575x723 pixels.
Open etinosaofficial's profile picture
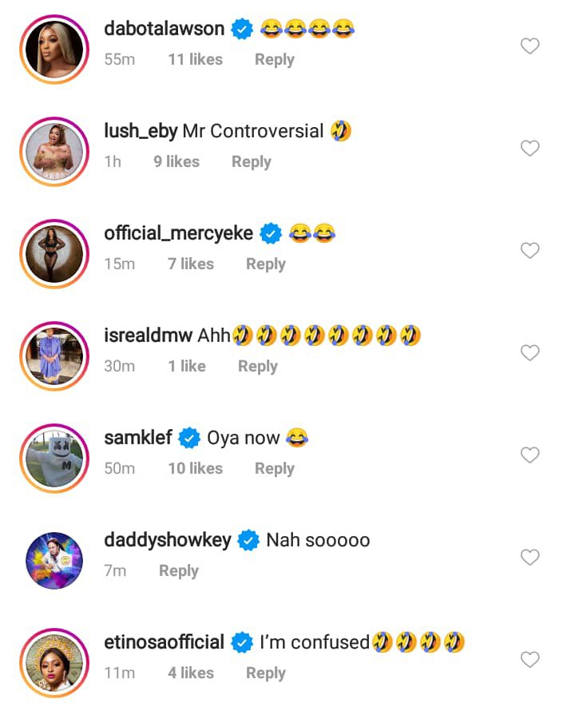click(54, 661)
